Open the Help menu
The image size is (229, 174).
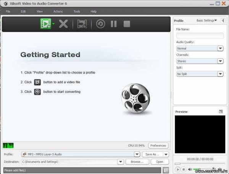pyautogui.click(x=94, y=11)
